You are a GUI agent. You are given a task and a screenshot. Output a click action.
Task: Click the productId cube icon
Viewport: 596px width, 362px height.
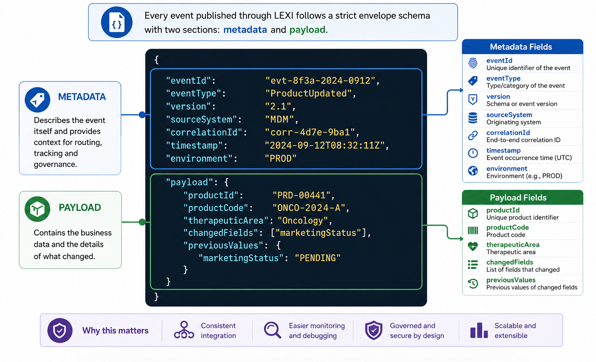[473, 213]
